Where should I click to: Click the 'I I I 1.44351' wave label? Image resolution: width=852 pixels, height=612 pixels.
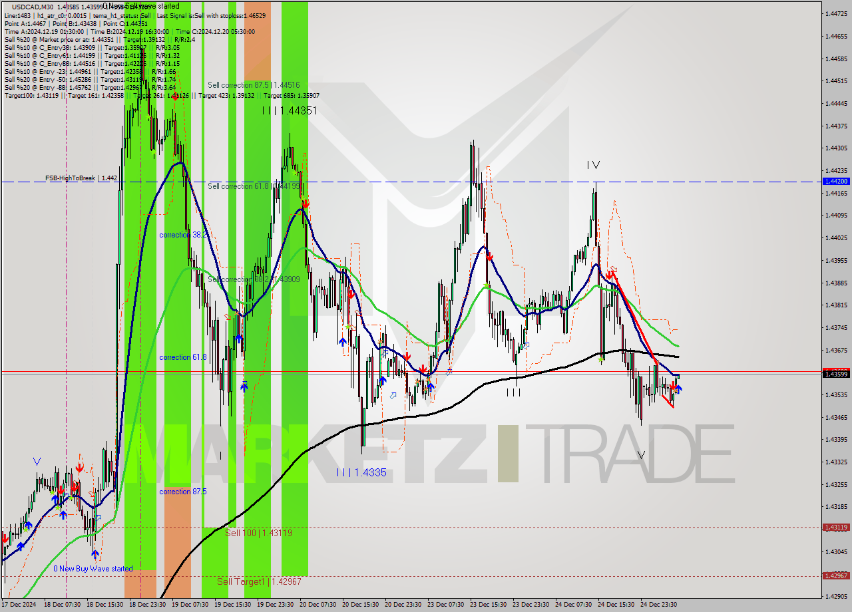click(x=289, y=110)
